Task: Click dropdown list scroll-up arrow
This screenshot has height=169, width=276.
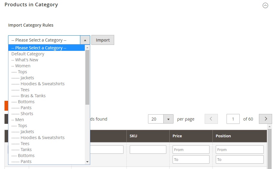Action: point(87,48)
